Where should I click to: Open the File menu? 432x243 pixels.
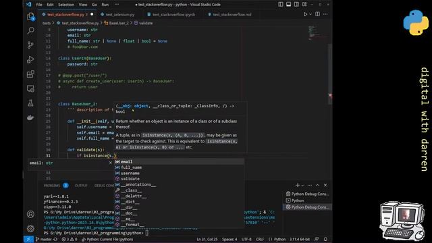point(39,5)
